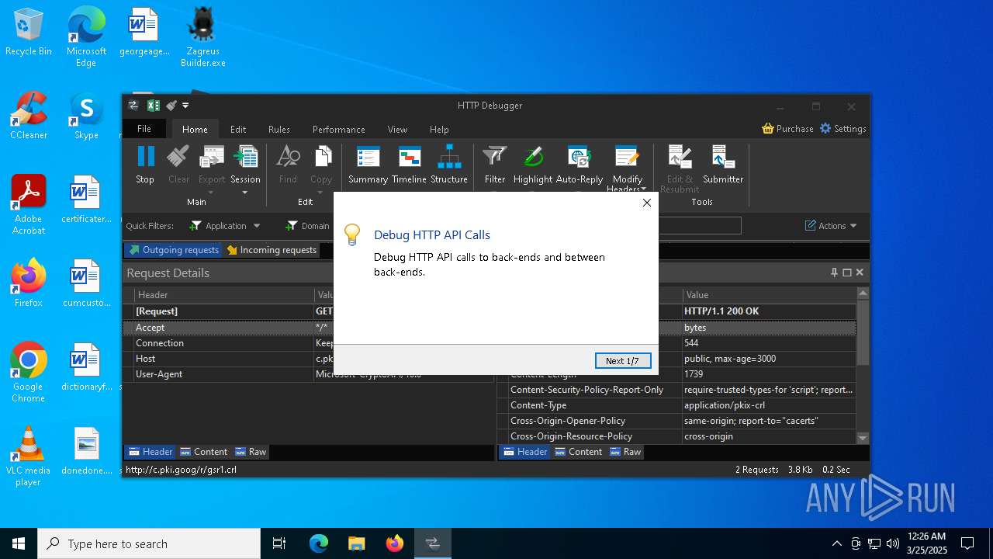The height and width of the screenshot is (559, 993).
Task: Open the Submitter tool icon
Action: [723, 157]
